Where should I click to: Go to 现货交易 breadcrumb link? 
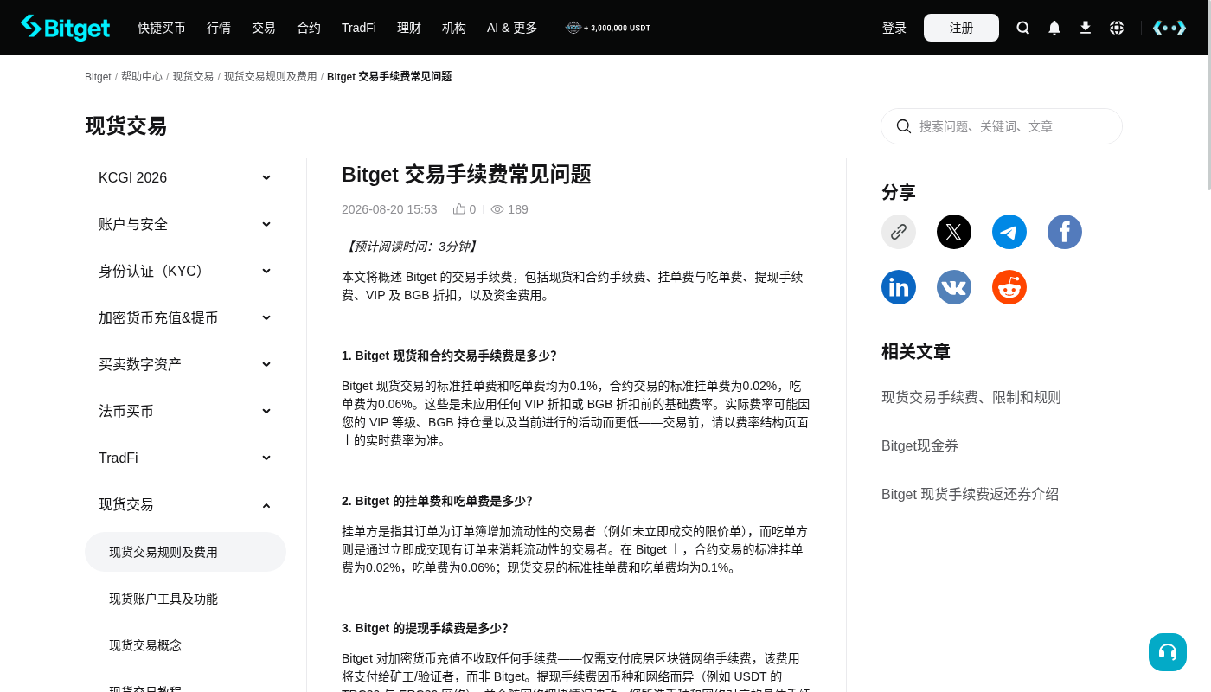(193, 77)
